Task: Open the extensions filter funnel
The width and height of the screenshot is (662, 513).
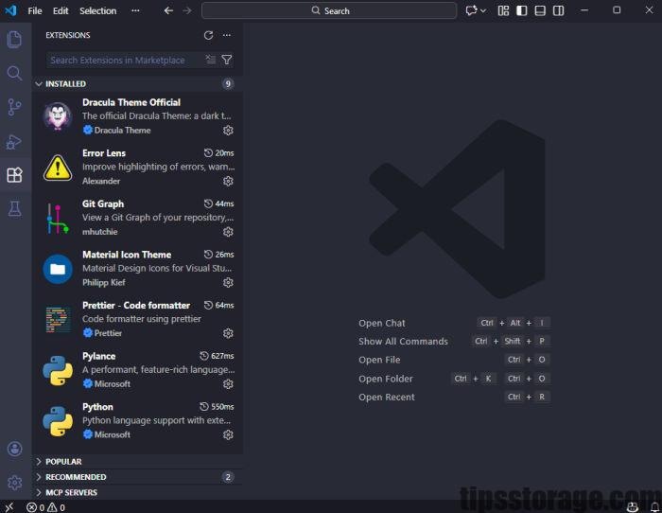Action: pos(227,60)
